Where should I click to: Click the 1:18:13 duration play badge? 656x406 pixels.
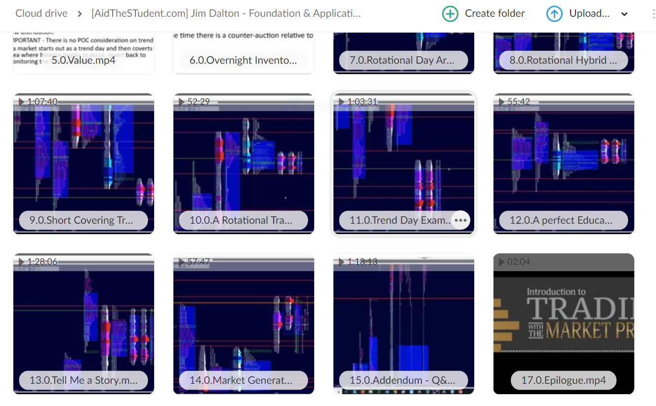[358, 261]
